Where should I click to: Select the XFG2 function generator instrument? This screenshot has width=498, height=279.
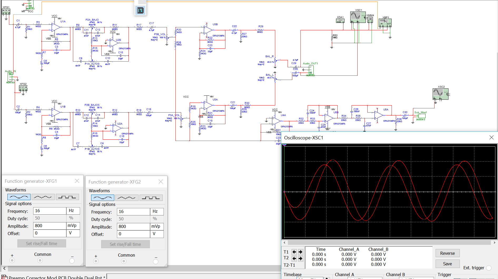(23, 88)
